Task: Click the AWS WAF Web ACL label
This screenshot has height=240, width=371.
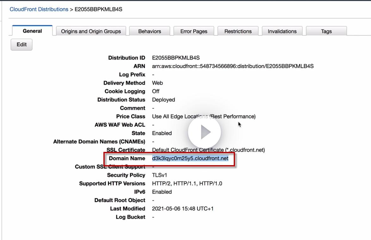Action: (x=120, y=125)
